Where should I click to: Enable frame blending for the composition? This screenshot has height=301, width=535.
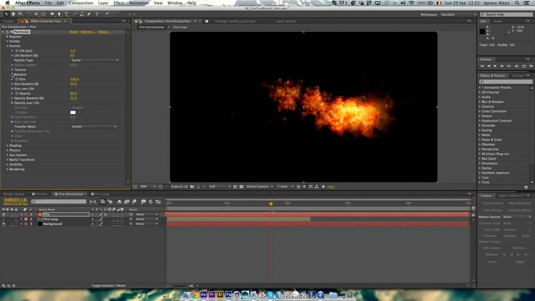click(127, 202)
